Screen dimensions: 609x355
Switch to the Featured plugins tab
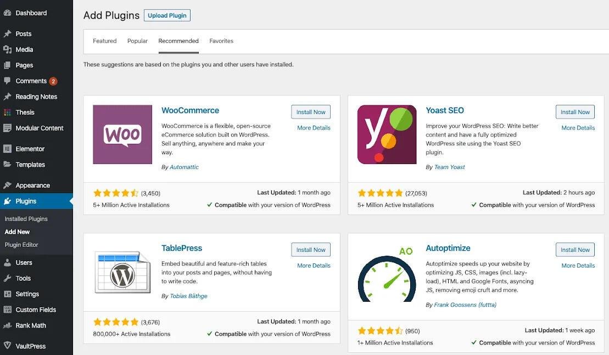click(104, 40)
